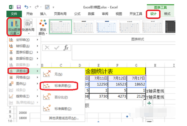Switch to the 数据 ribbon tab

pyautogui.click(x=91, y=14)
